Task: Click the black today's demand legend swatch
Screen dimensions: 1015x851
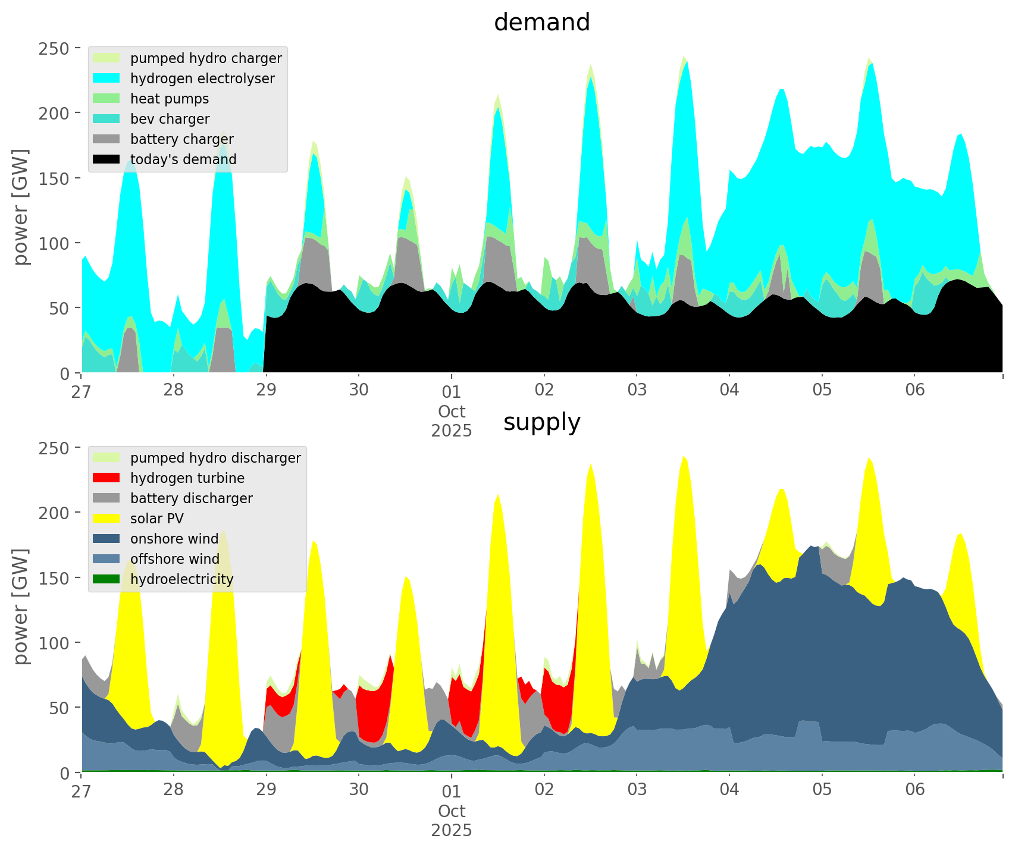Action: (x=106, y=159)
